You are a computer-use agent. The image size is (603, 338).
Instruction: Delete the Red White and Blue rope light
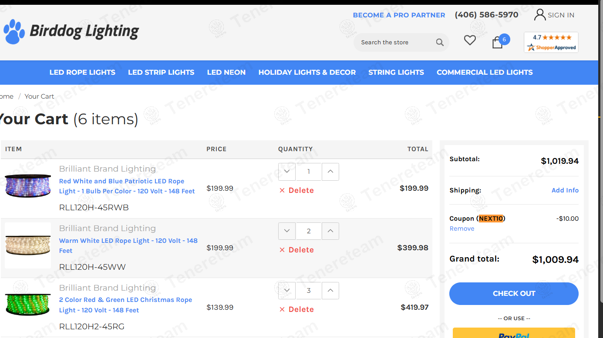click(296, 190)
